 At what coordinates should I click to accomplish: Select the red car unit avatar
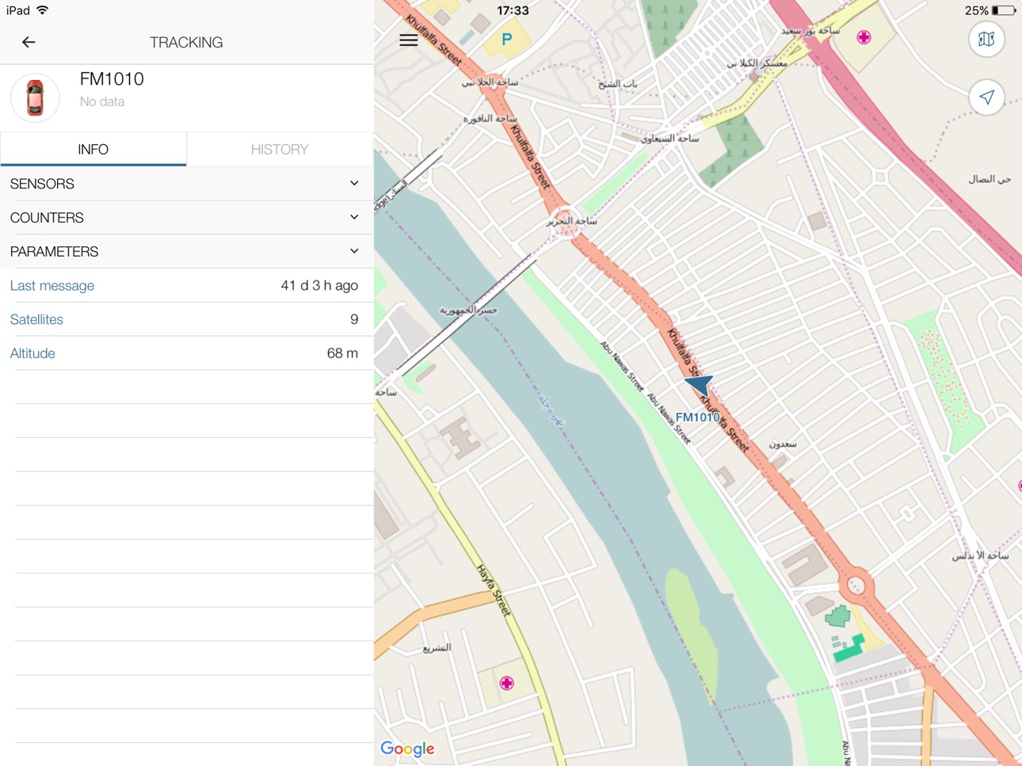35,98
